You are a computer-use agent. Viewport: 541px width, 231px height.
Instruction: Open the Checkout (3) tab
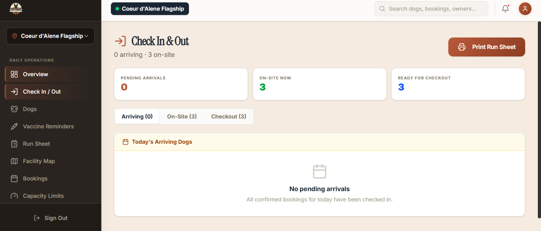[229, 116]
